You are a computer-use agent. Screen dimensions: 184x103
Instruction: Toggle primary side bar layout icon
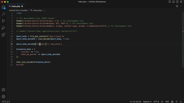point(170,2)
